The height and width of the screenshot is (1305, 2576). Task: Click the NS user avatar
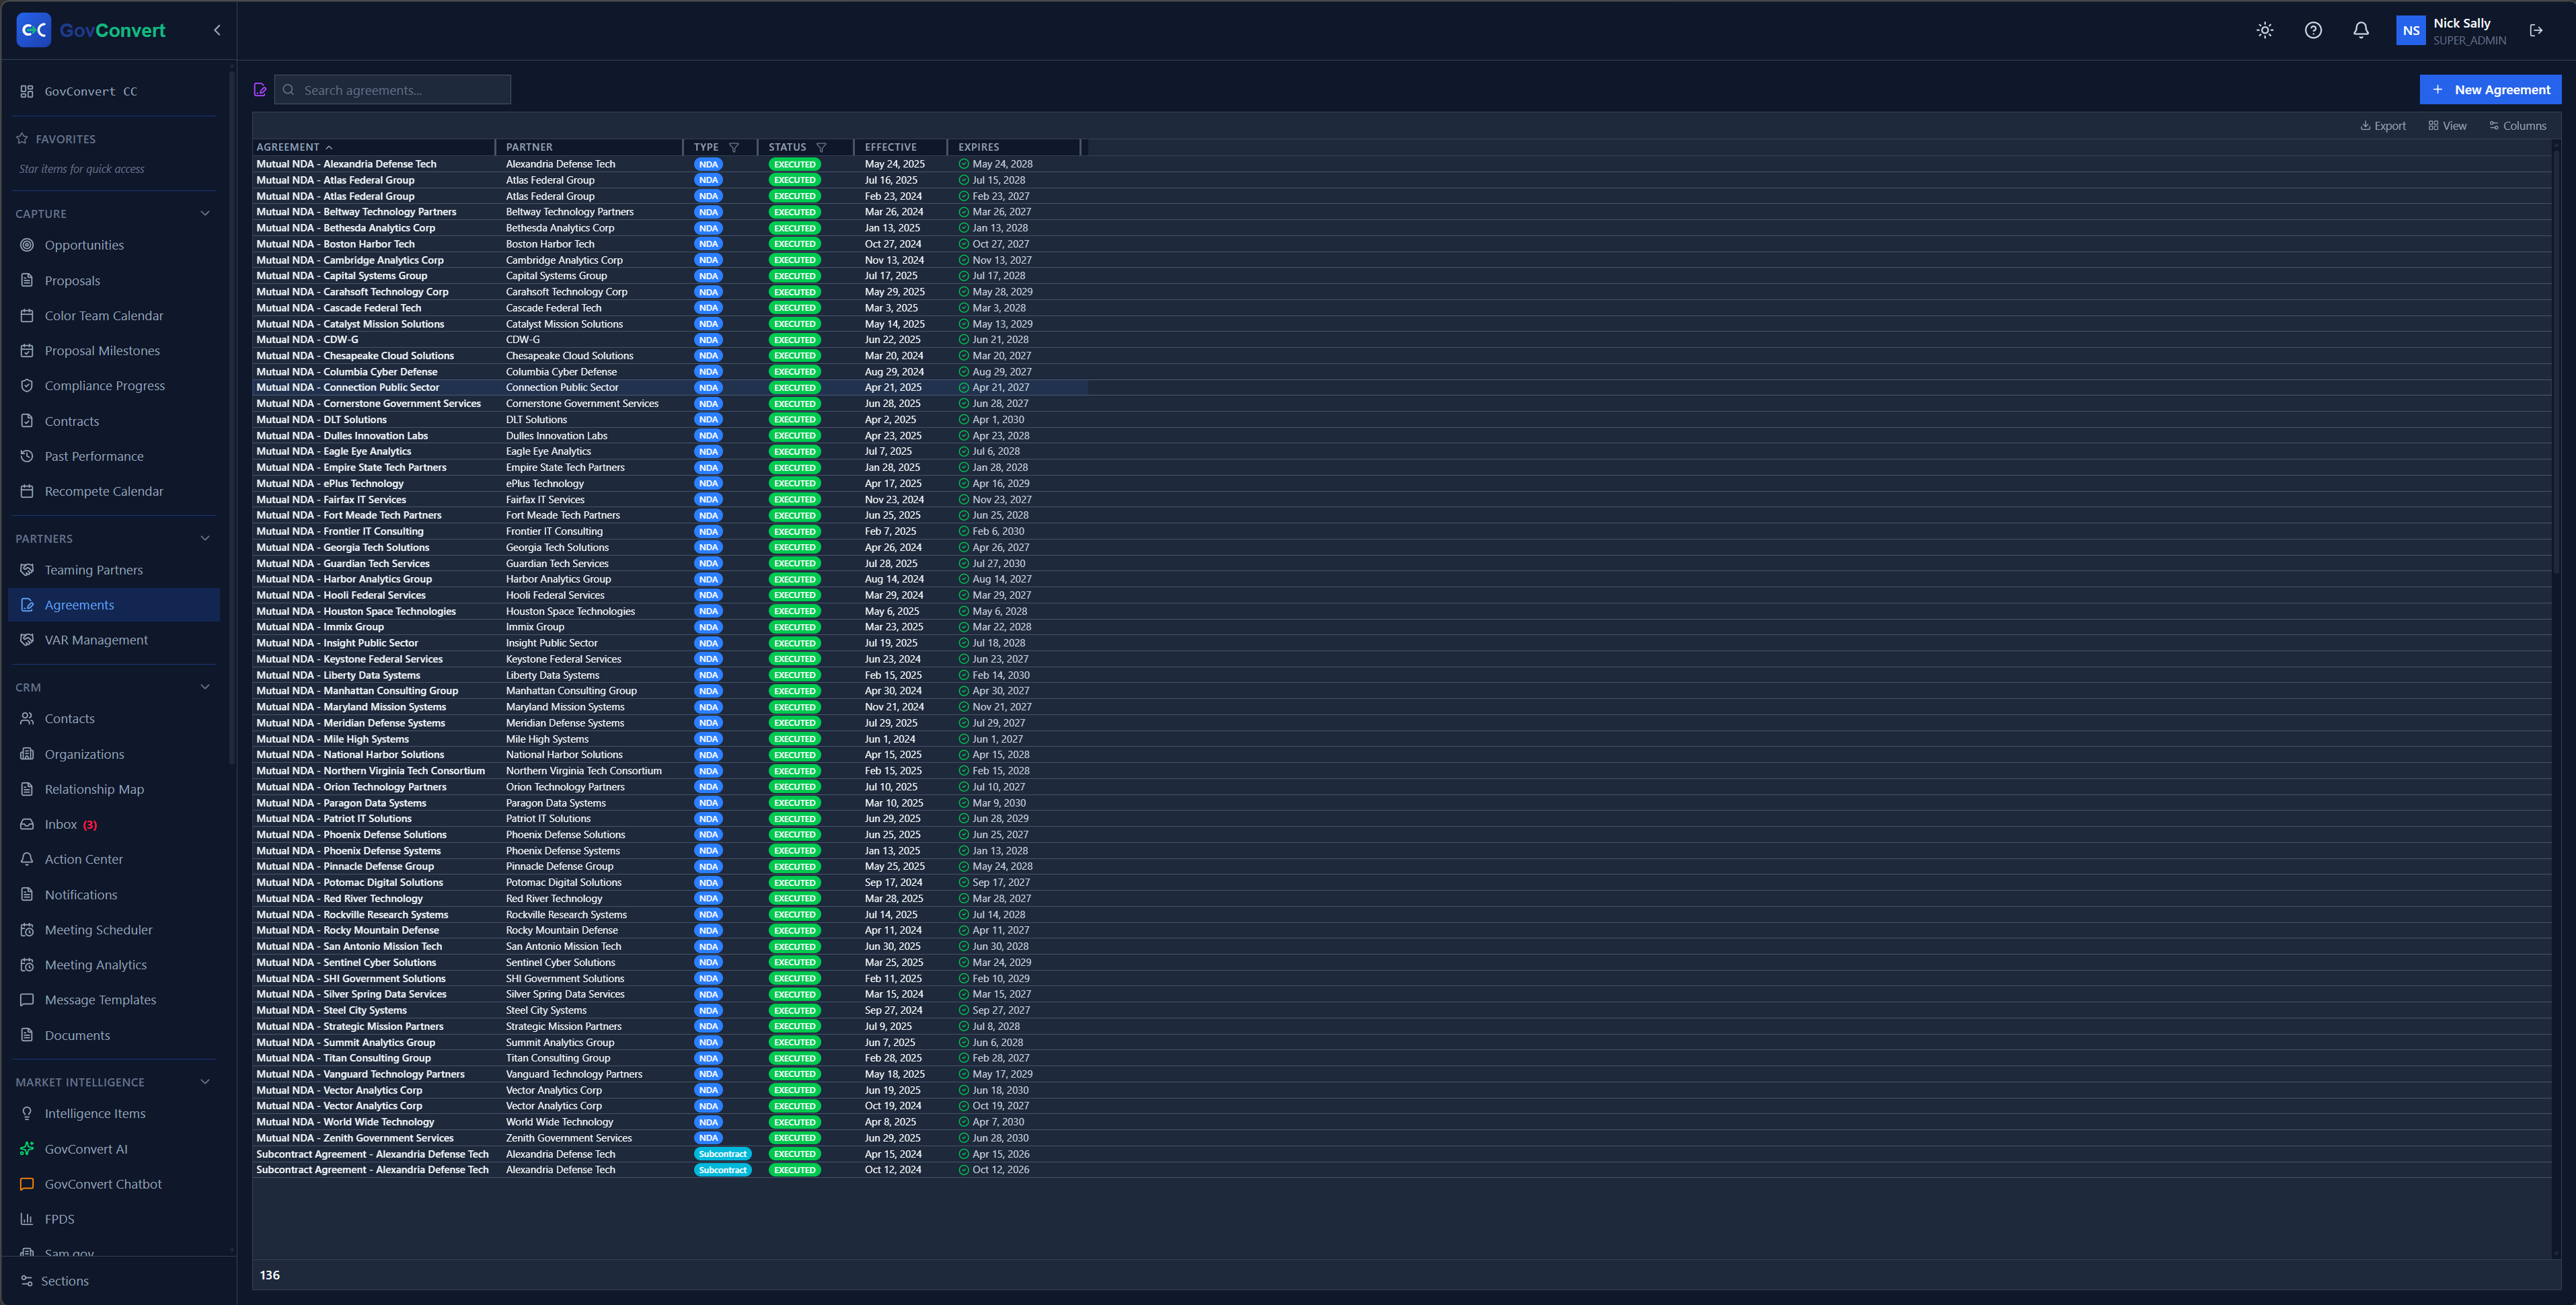pos(2411,30)
